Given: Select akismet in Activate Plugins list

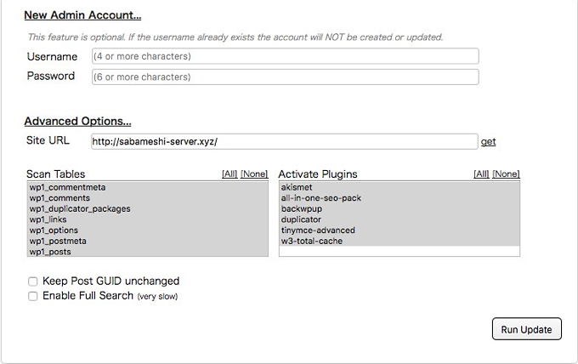Looking at the screenshot, I should tap(296, 187).
